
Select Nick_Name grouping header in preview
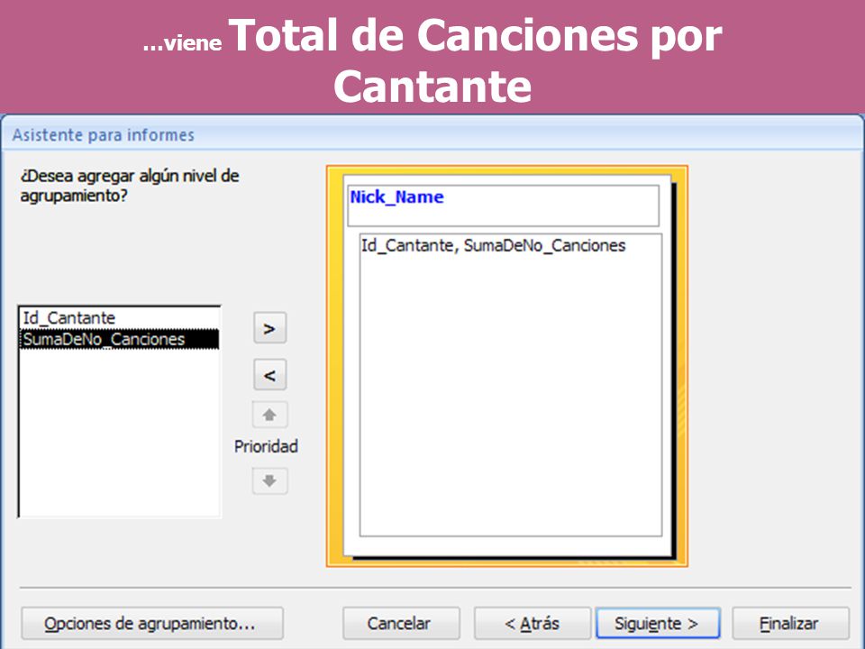pos(503,206)
